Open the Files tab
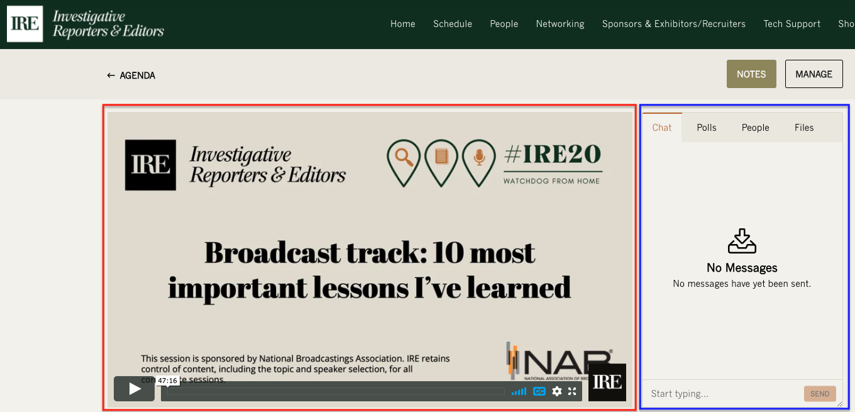855x412 pixels. (804, 128)
